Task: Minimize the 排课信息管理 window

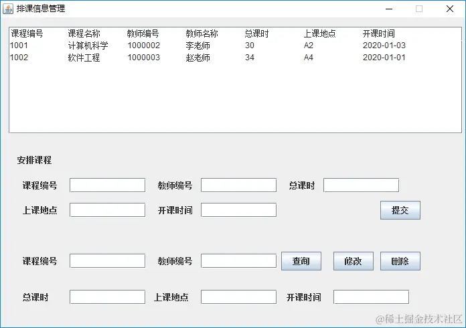Action: (389, 9)
